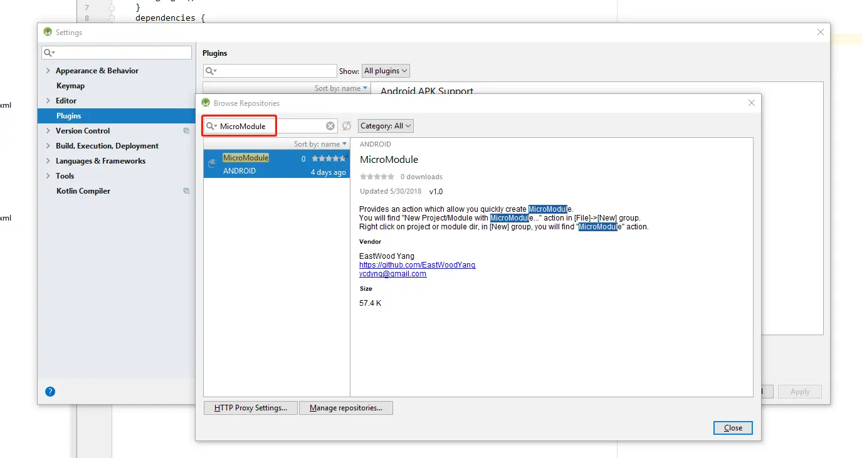Screen dimensions: 862x458
Task: Click the project icon next to Version Control
Action: tap(186, 131)
